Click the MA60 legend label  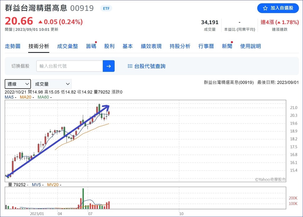click(43, 97)
